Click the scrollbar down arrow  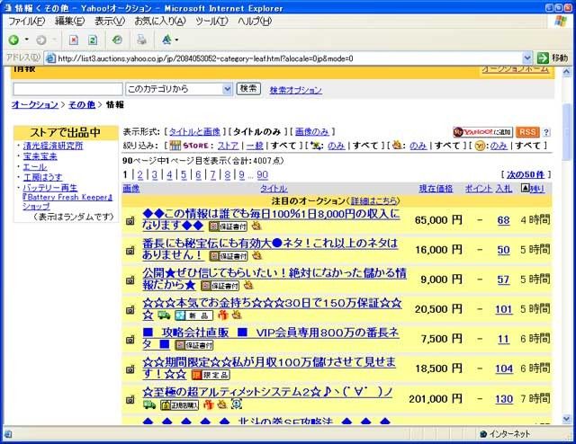[x=566, y=419]
